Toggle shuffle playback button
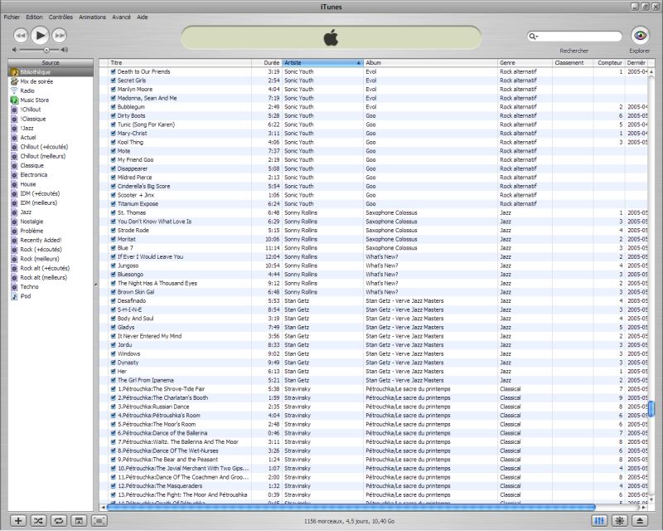This screenshot has width=663, height=531. pyautogui.click(x=38, y=521)
